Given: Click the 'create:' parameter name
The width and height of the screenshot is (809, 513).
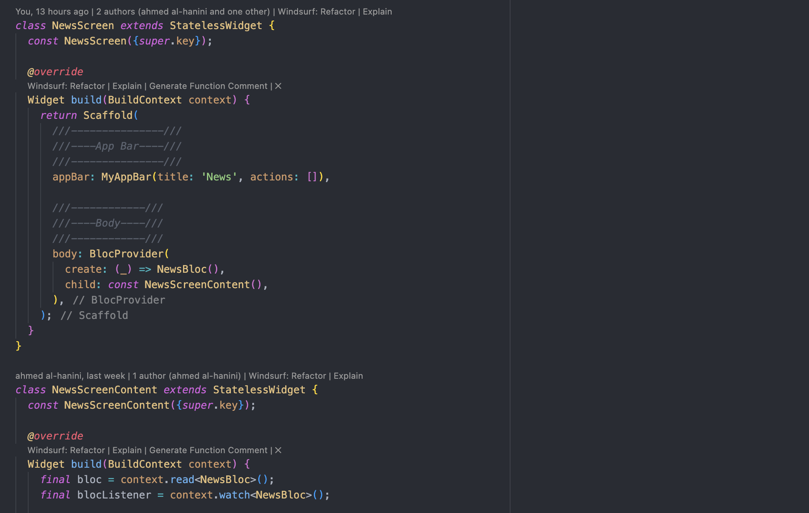Looking at the screenshot, I should (x=86, y=269).
